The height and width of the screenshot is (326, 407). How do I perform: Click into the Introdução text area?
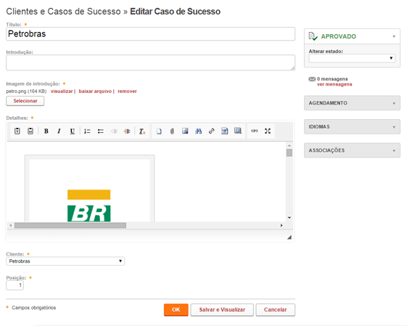151,62
